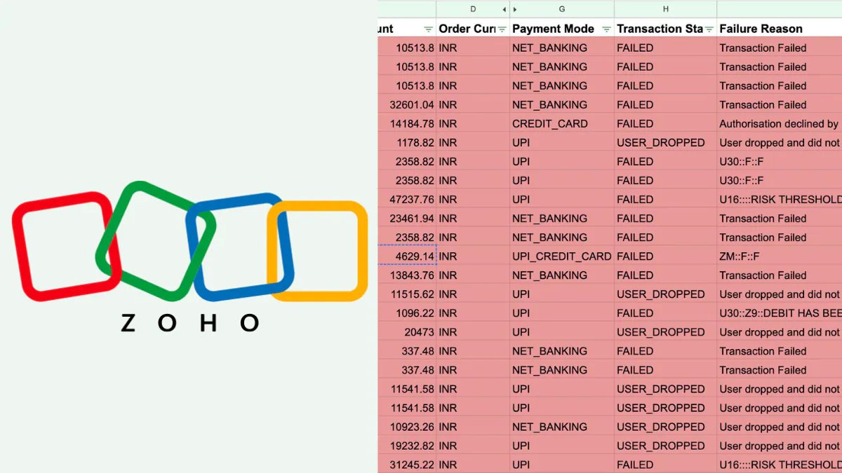Expand hidden columns using the left arrow in column D
842x473 pixels.
pyautogui.click(x=503, y=9)
